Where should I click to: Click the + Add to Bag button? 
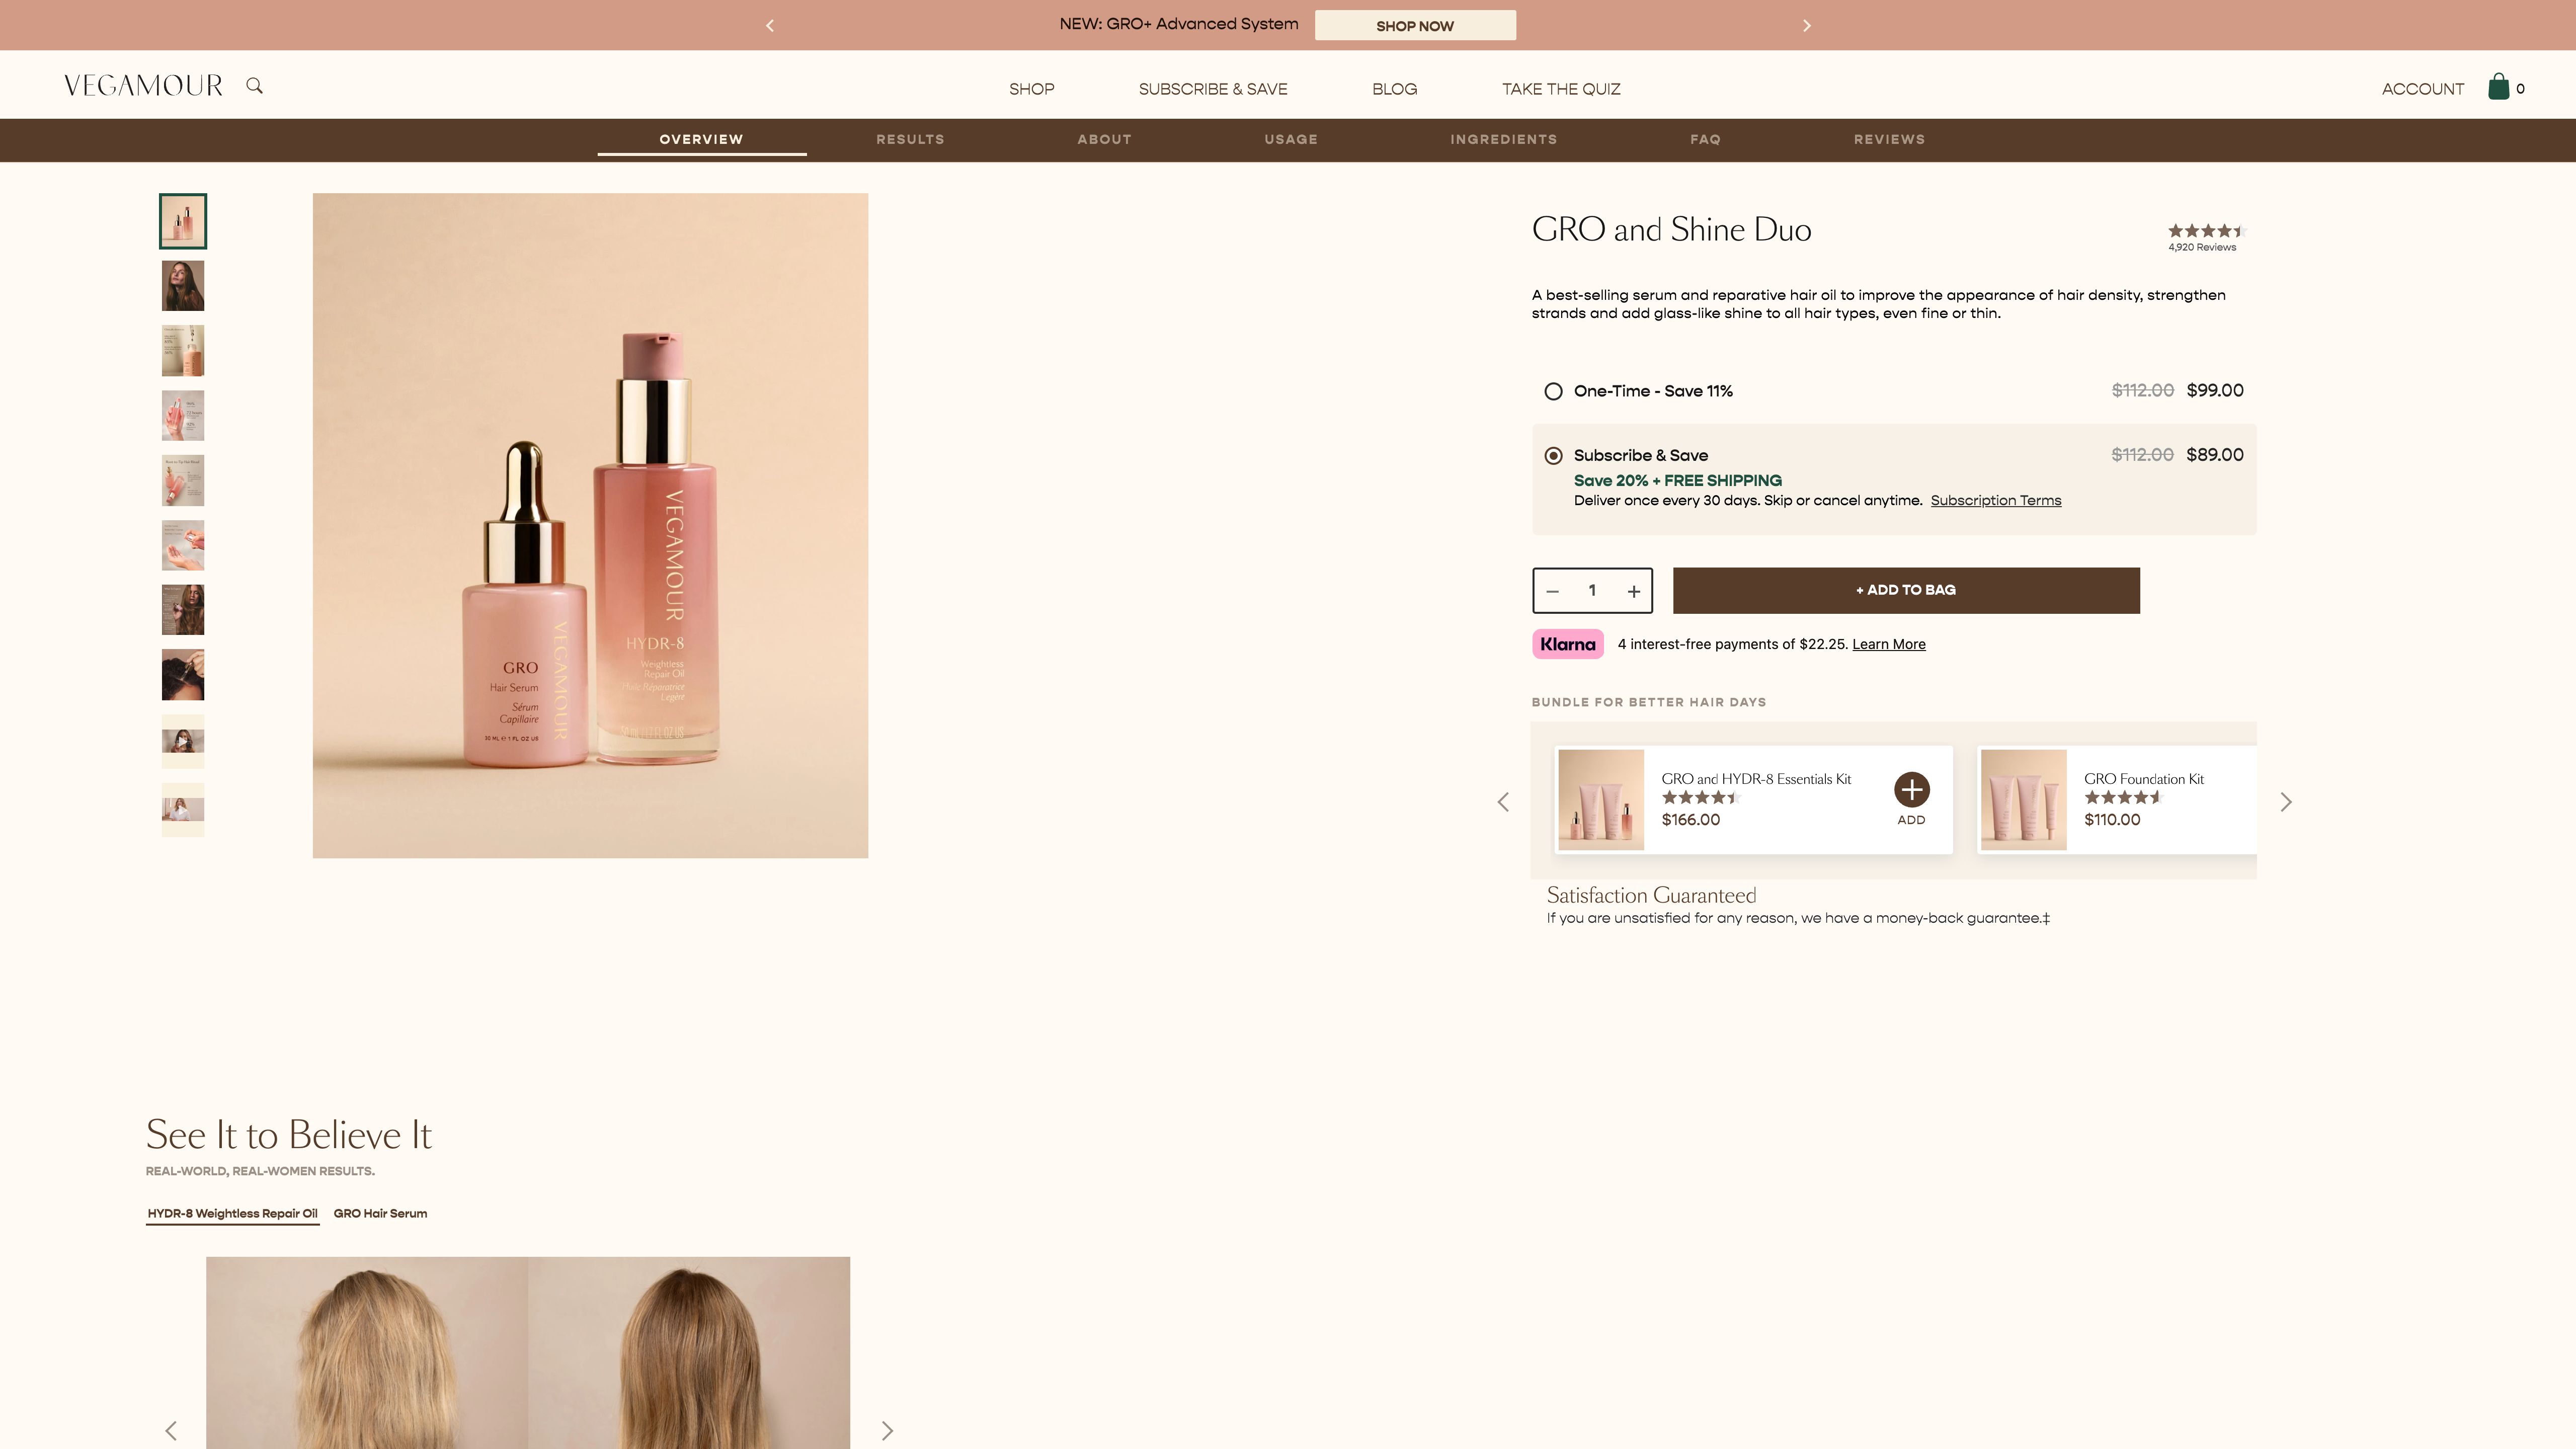tap(1905, 590)
